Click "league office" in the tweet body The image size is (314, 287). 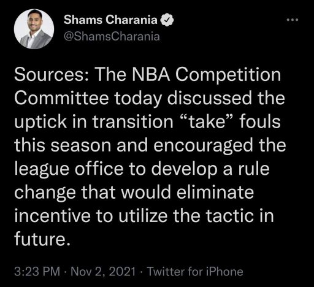coord(69,169)
